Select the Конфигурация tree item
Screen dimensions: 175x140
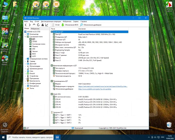[x=34, y=83]
